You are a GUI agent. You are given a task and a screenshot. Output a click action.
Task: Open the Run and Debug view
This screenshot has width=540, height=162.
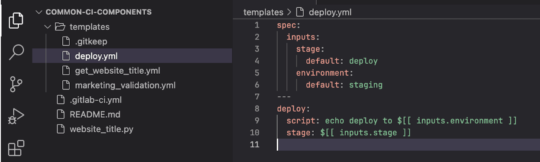[16, 116]
